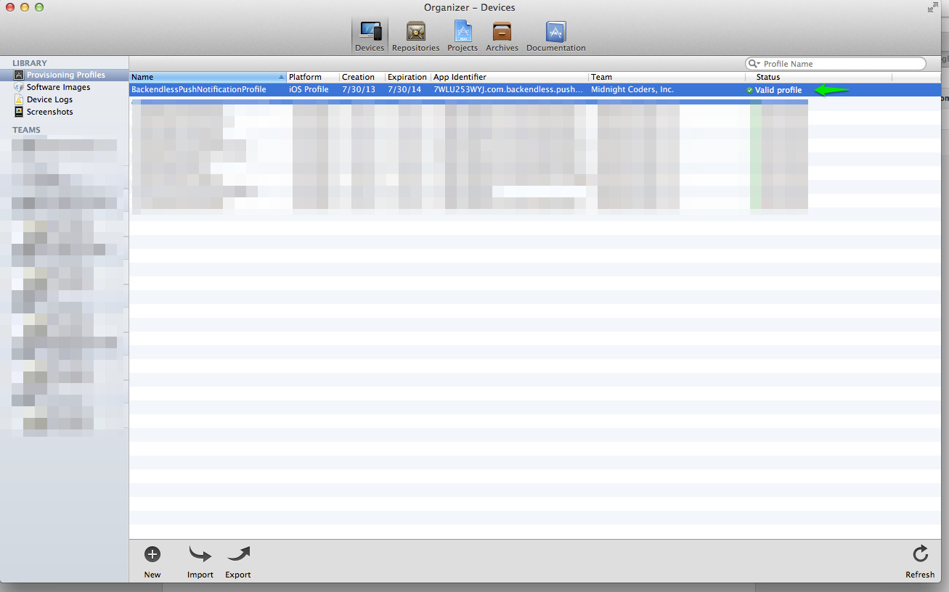The image size is (949, 592).
Task: Open the Archives section
Action: (x=502, y=36)
